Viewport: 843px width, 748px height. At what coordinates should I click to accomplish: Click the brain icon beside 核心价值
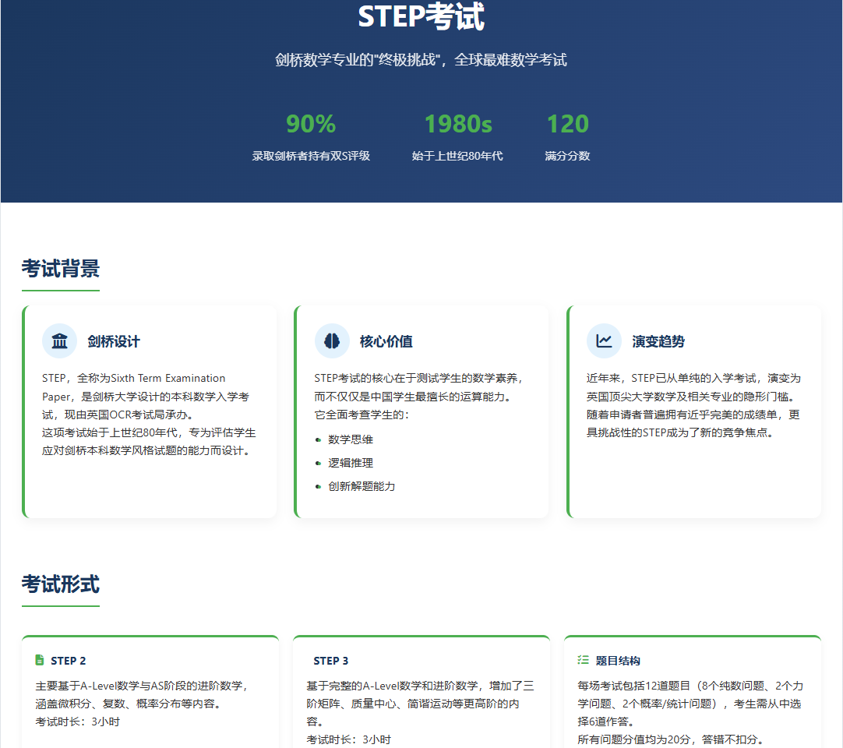tap(332, 341)
